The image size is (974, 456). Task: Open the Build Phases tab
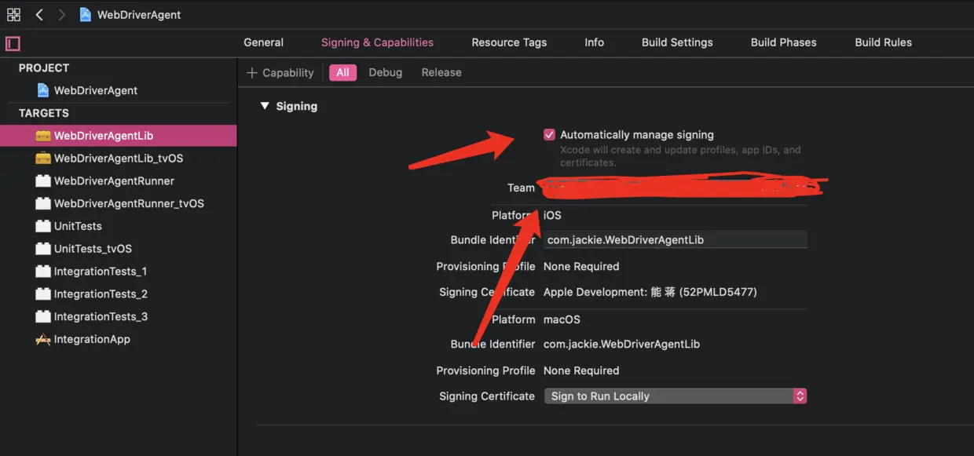click(783, 42)
